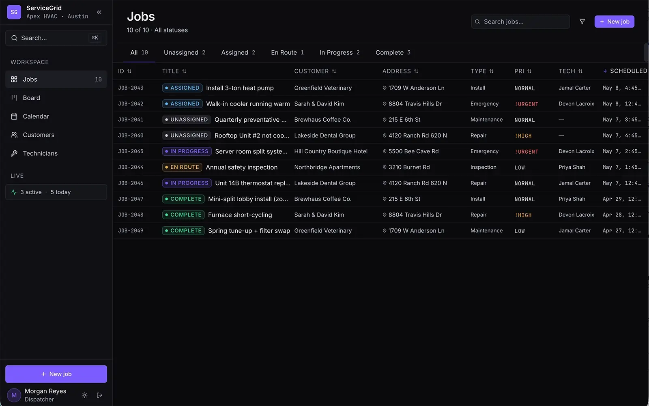Viewport: 649px width, 406px height.
Task: Open Annual safety inspection job
Action: coord(242,167)
